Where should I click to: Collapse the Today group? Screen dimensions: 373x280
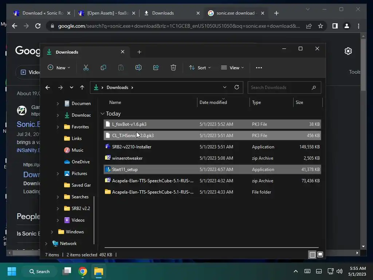102,114
